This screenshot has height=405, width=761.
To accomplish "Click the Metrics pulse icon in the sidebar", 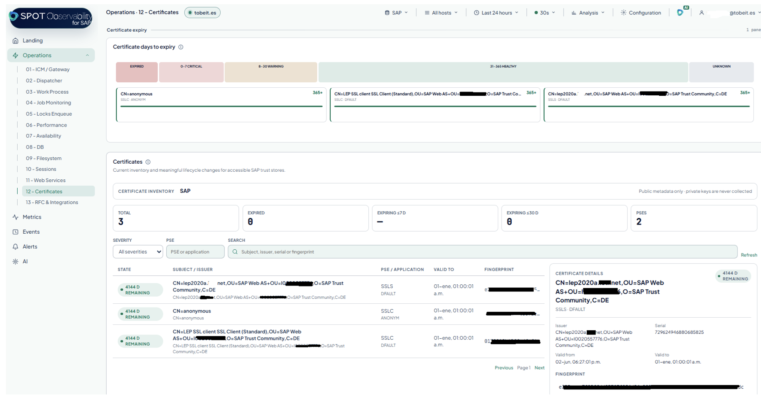I will (x=16, y=217).
